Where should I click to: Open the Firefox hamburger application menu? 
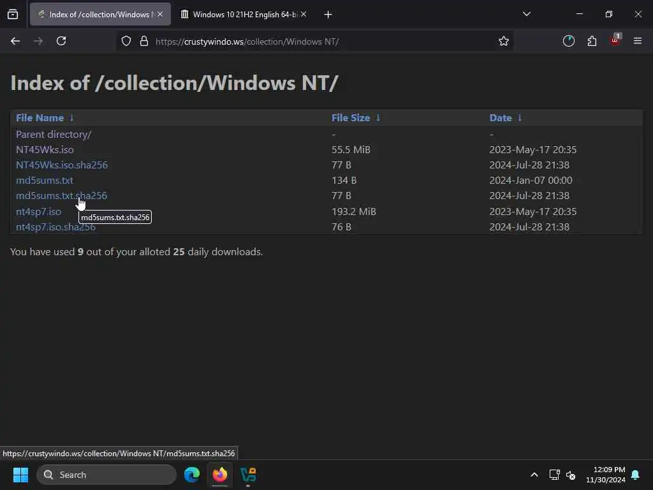pos(638,41)
